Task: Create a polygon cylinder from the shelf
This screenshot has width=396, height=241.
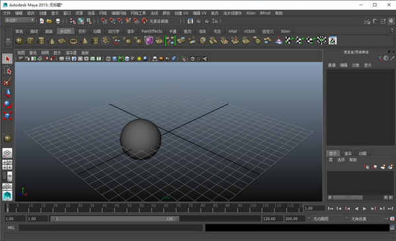Action: coord(41,41)
